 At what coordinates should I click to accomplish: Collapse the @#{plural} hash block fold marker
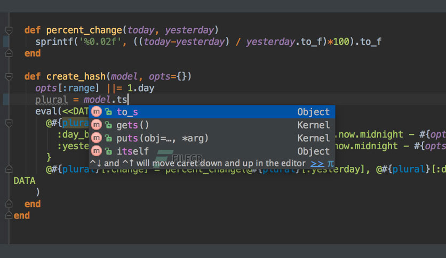(9, 123)
